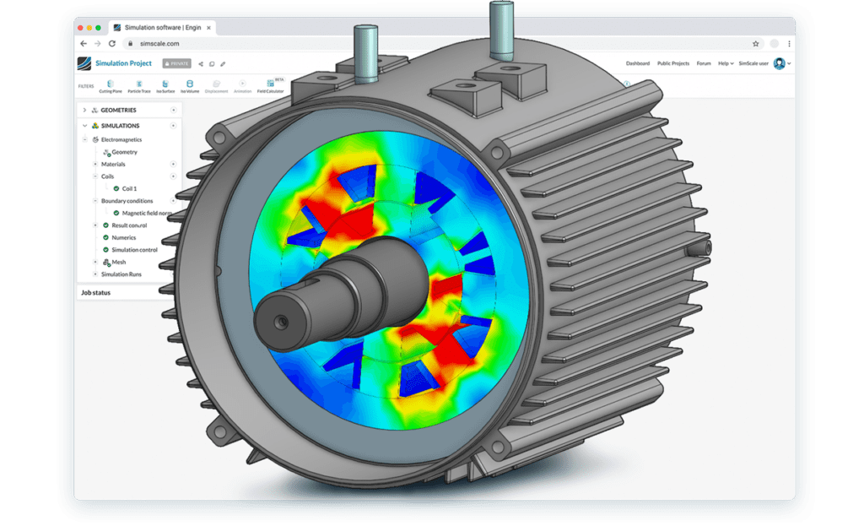Open the Iso Surface tool
The width and height of the screenshot is (864, 526).
[165, 84]
